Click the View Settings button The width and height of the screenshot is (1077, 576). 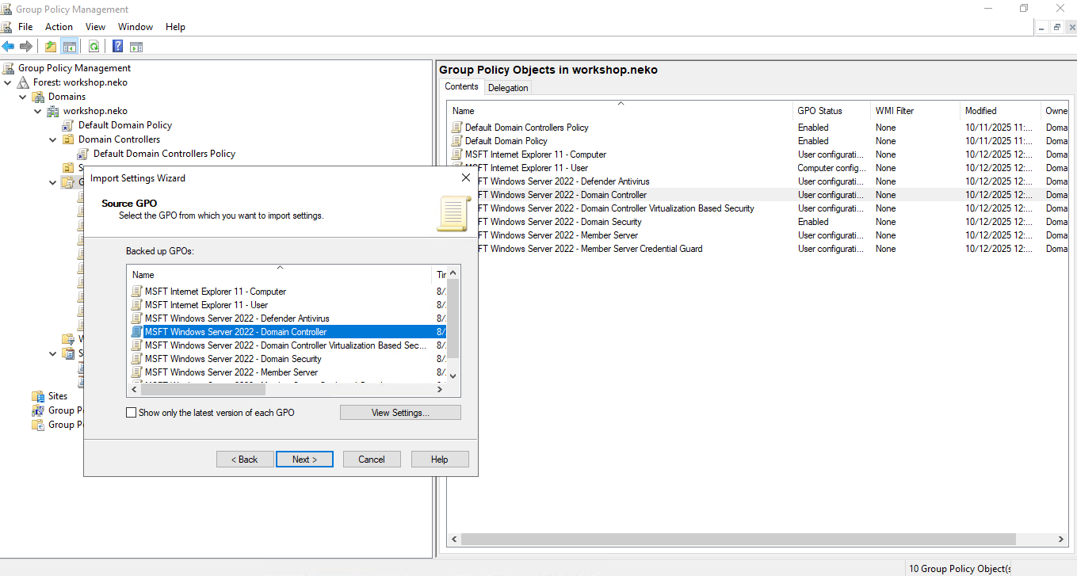[400, 412]
